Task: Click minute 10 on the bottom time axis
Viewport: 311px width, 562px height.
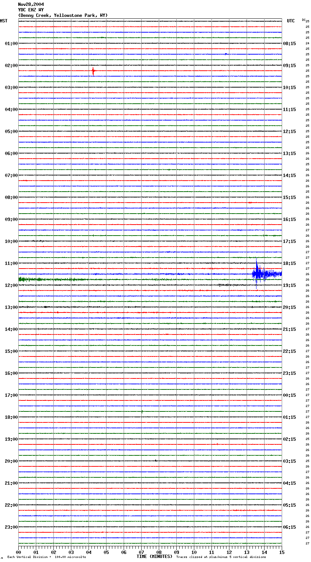Action: [x=194, y=552]
